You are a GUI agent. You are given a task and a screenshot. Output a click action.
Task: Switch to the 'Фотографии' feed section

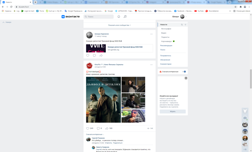(166, 29)
